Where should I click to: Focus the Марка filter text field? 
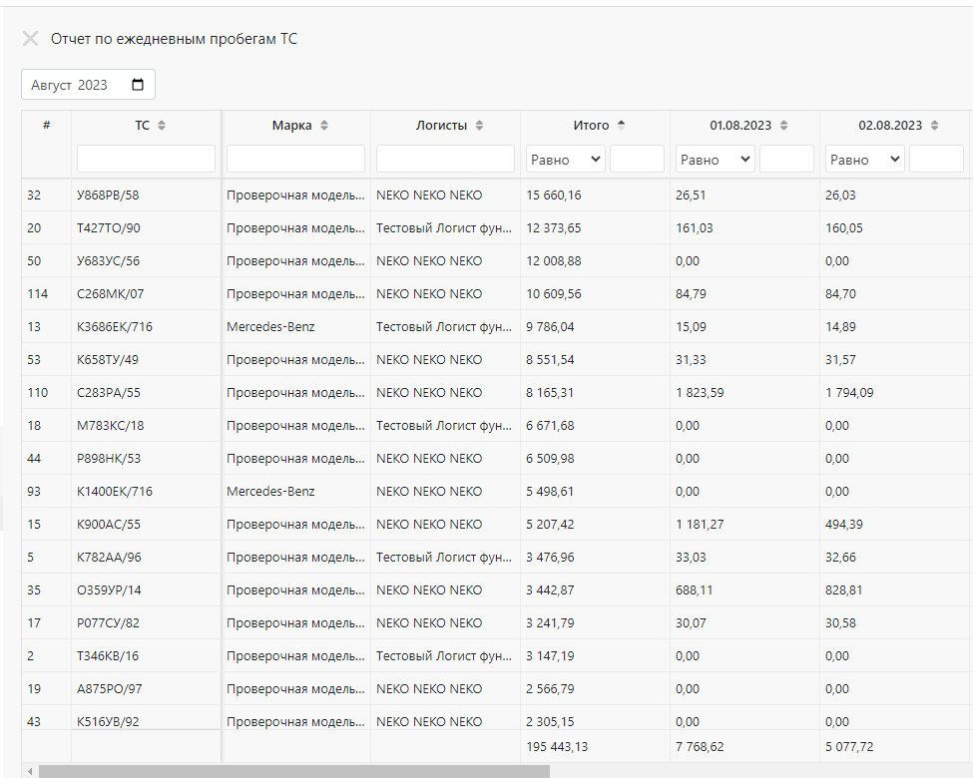295,159
